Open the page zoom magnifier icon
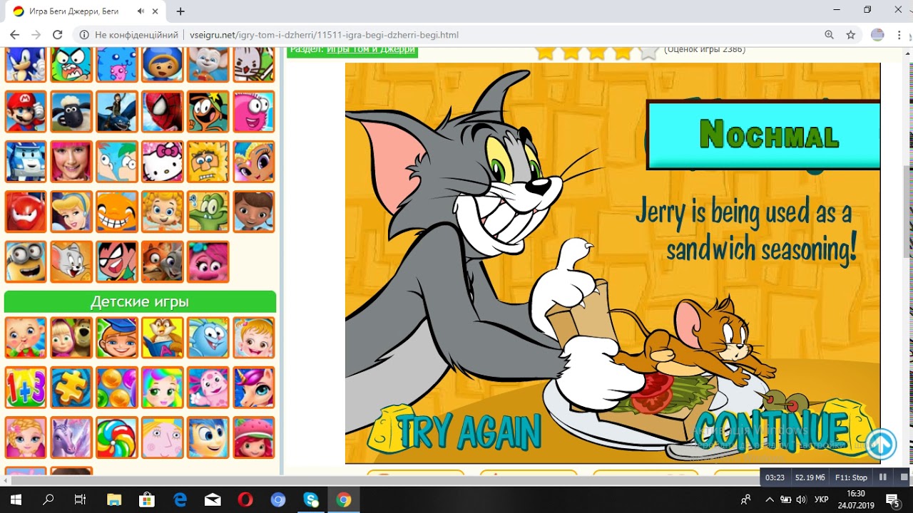Screen dimensions: 913x513 [829, 35]
